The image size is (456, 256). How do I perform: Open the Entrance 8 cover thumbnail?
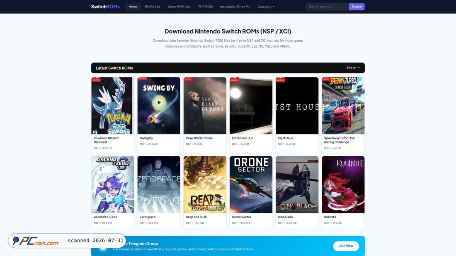[x=251, y=105]
